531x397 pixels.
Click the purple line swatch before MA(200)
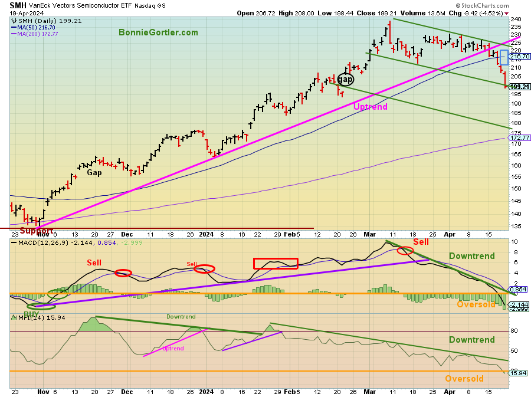(x=14, y=34)
